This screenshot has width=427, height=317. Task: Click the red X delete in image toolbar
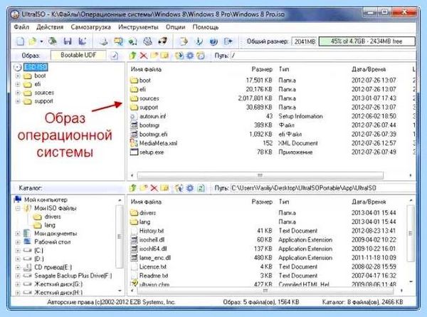[x=144, y=56]
